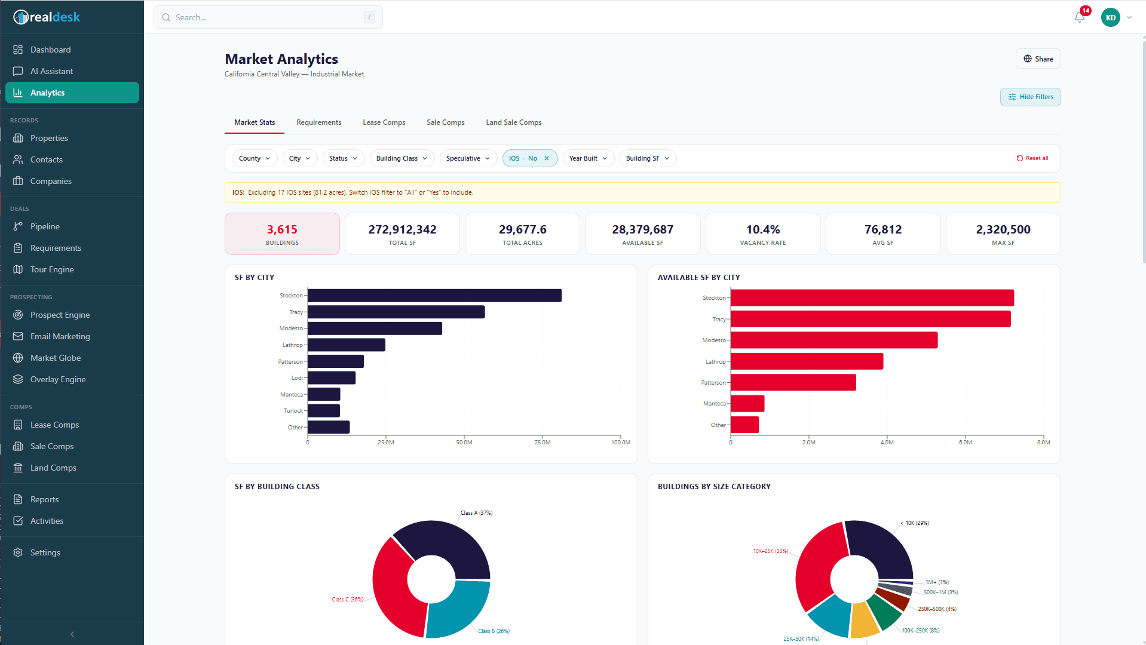Viewport: 1146px width, 645px height.
Task: Open the Dashboard icon in sidebar
Action: [18, 50]
